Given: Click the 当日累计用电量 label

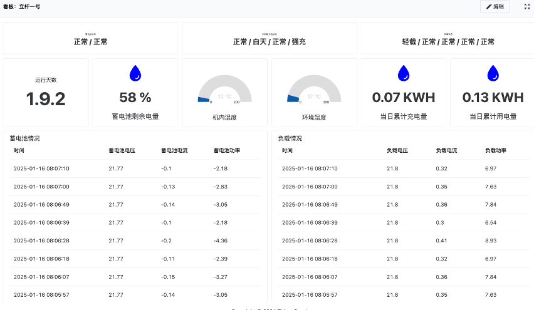Looking at the screenshot, I should (x=493, y=116).
